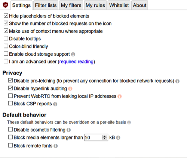Viewport: 187px width, 158px height.
Task: Enable Block media elements larger than checkbox
Action: coord(10,137)
